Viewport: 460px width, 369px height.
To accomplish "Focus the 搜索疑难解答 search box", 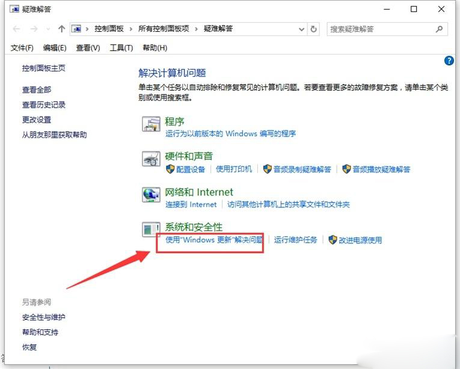I will (x=387, y=29).
